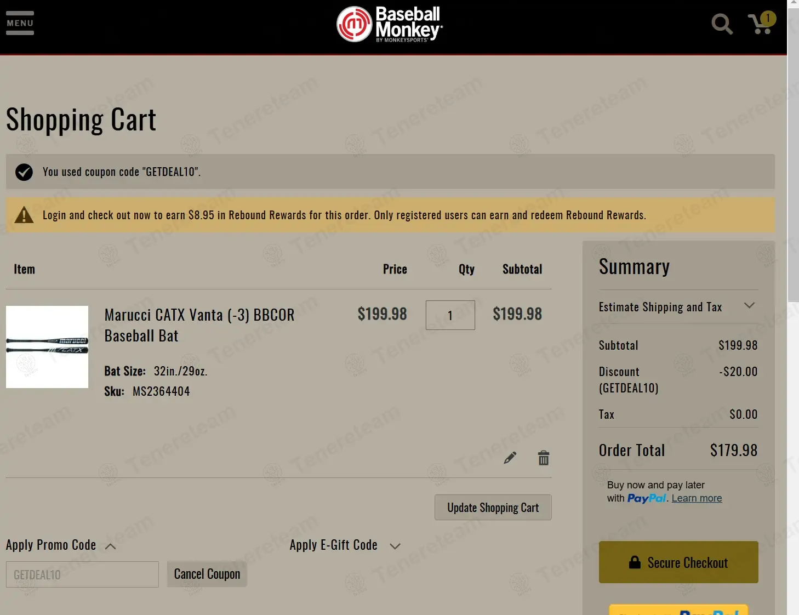
Task: Open the shopping cart icon
Action: 761,24
